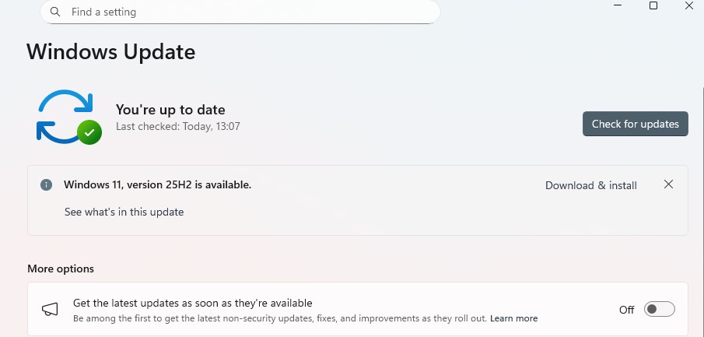The width and height of the screenshot is (704, 337).
Task: Click the info icon beside the 25H2 notice
Action: coord(47,185)
